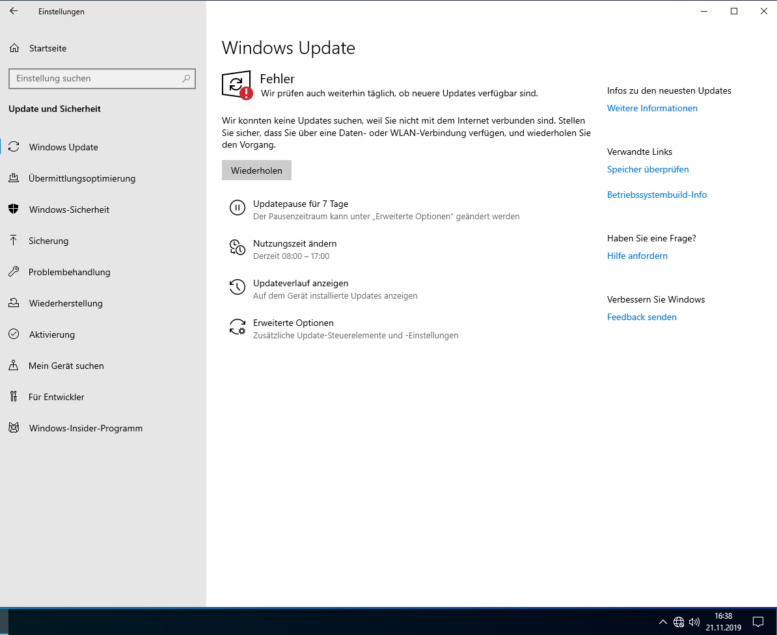777x635 pixels.
Task: Click the search magnifier icon
Action: tap(186, 78)
